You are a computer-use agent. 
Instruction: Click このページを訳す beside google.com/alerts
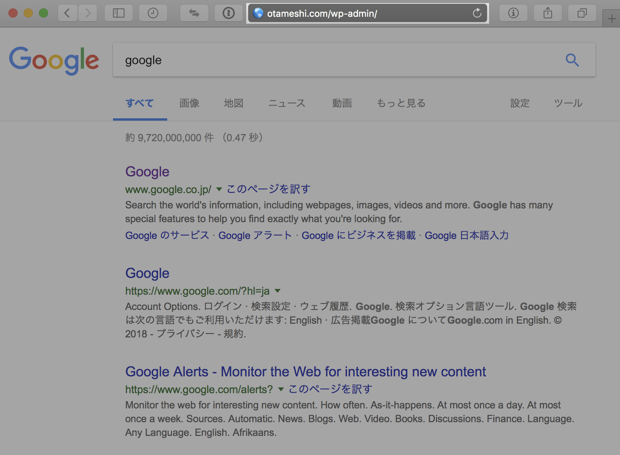pyautogui.click(x=330, y=389)
